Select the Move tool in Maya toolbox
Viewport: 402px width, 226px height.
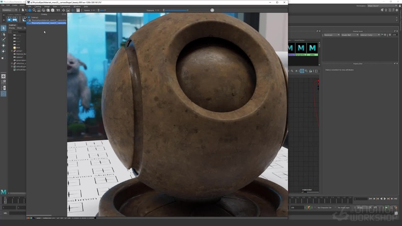click(3, 46)
